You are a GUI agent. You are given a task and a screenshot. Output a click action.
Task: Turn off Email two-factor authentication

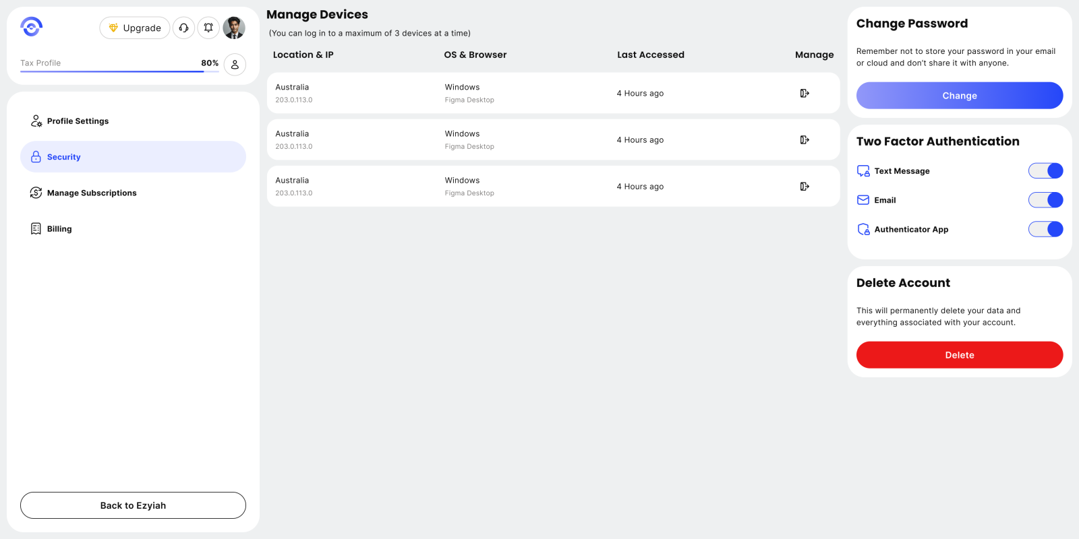(x=1045, y=200)
